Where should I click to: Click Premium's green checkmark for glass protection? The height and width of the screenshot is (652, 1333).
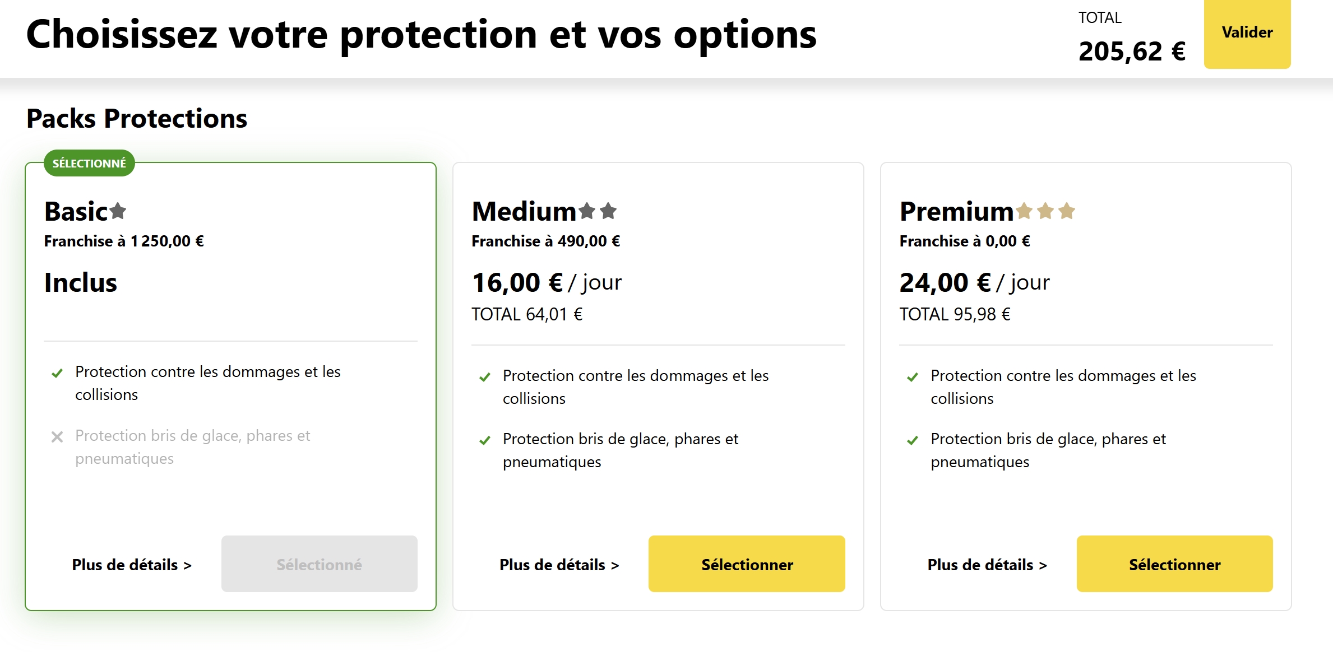pos(913,441)
